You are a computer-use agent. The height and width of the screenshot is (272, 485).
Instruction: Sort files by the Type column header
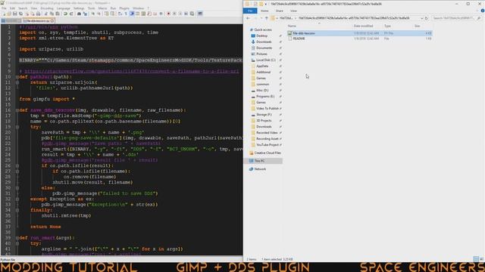pos(387,26)
